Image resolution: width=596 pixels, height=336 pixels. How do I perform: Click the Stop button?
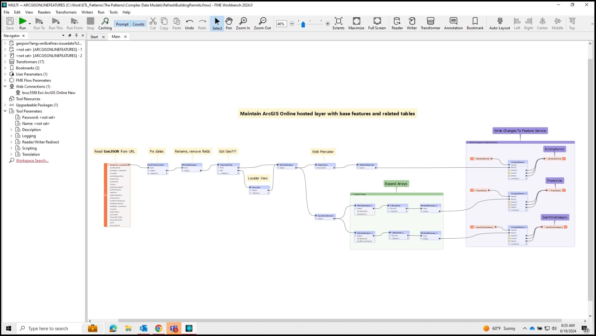tap(90, 23)
